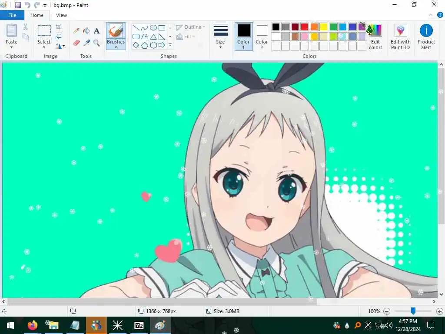Click the zoom in plus button
This screenshot has width=445, height=334.
coord(440,311)
